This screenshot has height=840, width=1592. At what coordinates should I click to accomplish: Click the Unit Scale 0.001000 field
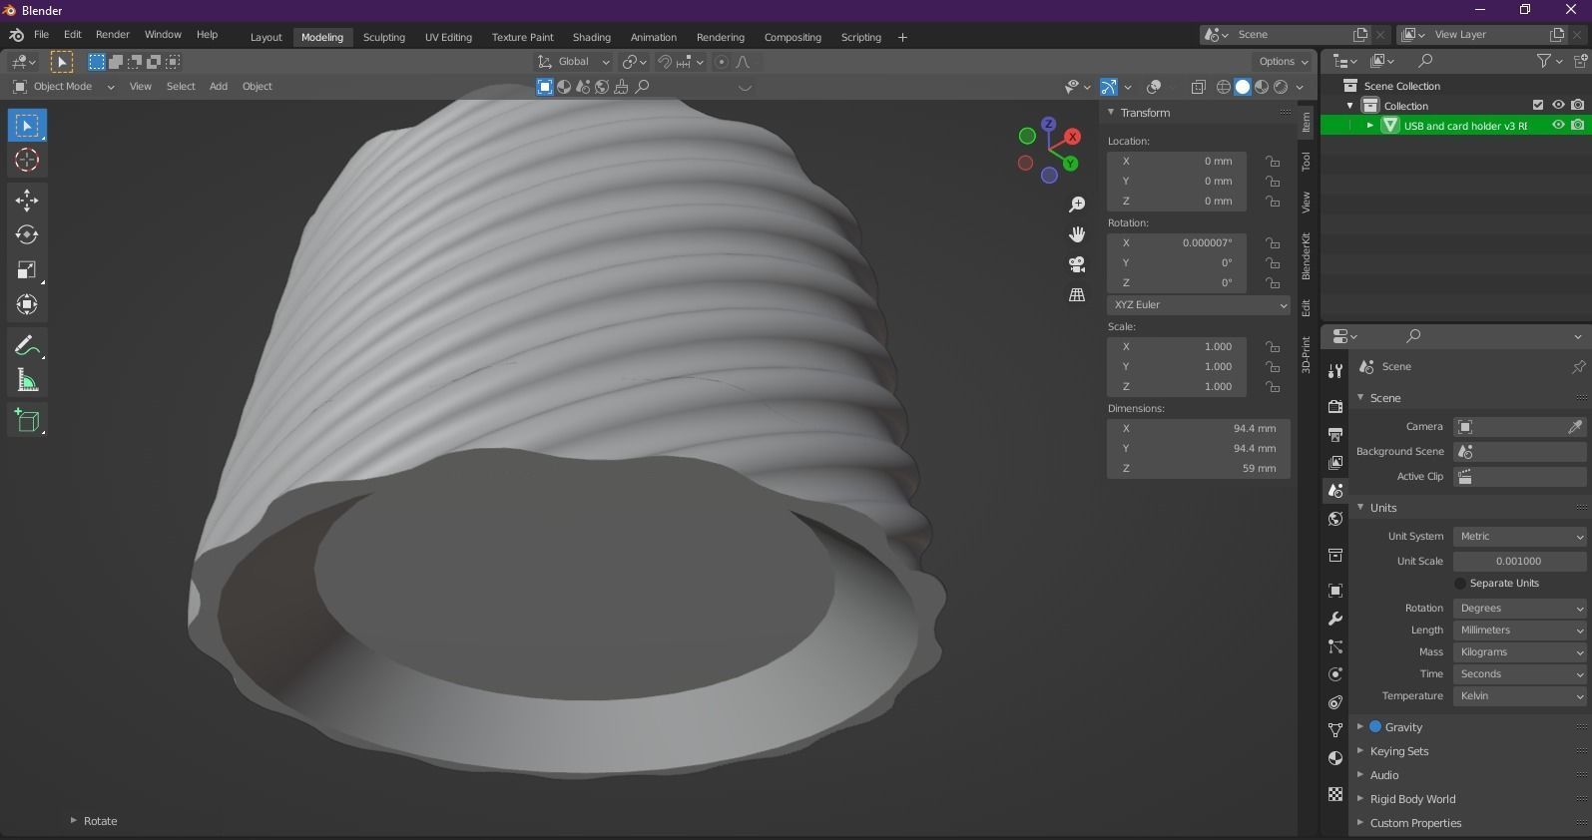click(x=1519, y=562)
